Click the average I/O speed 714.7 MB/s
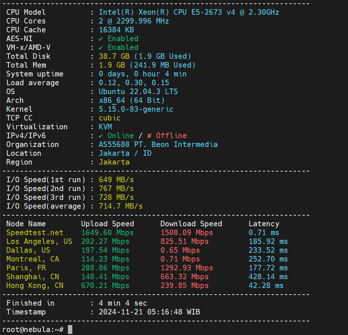 click(x=120, y=206)
